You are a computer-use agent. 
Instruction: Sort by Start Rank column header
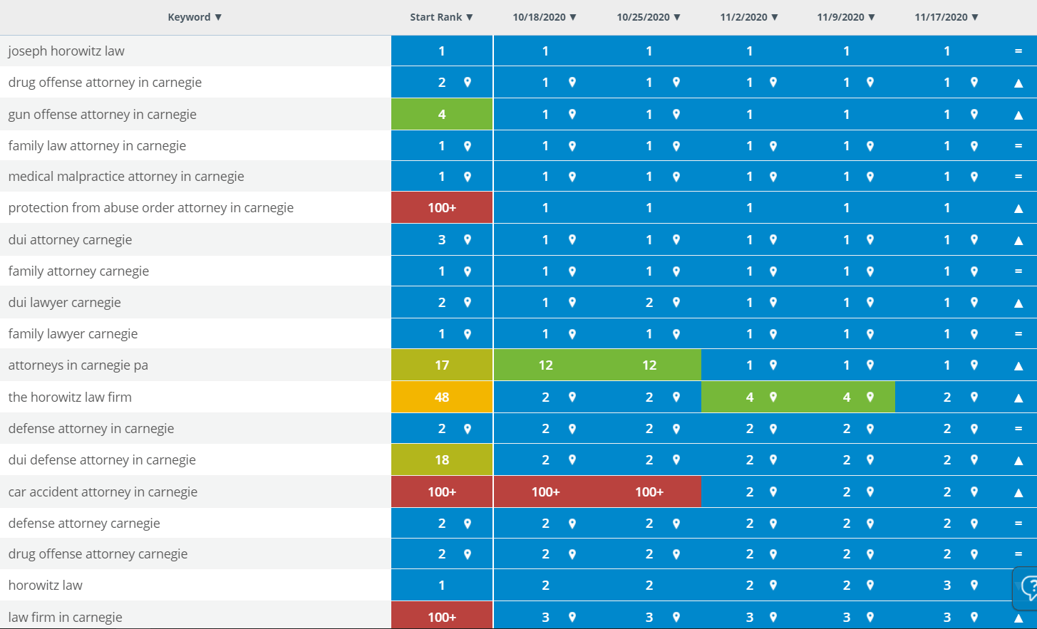pyautogui.click(x=441, y=17)
